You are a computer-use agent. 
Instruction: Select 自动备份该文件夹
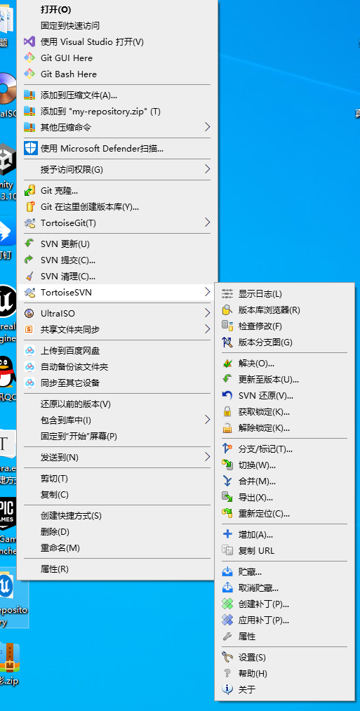pos(117,367)
